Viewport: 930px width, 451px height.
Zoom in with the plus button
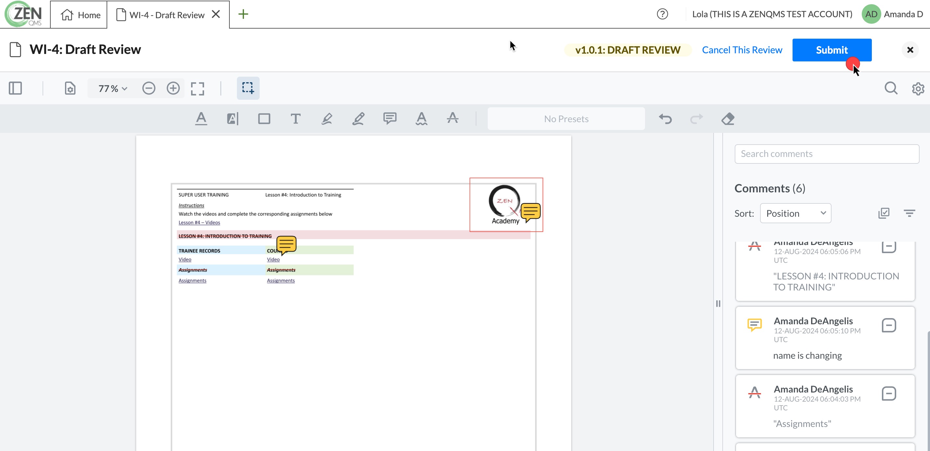(173, 88)
